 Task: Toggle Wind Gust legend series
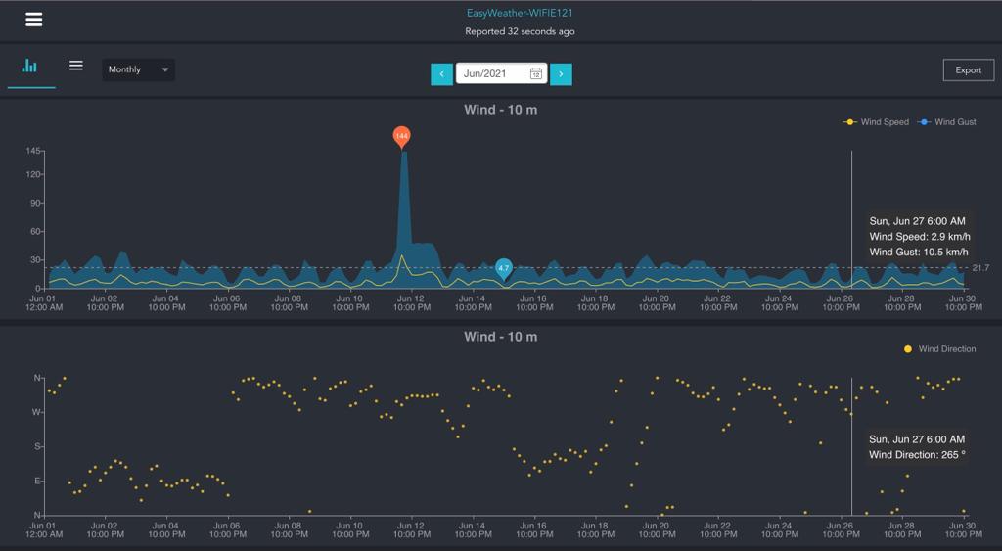(x=947, y=122)
